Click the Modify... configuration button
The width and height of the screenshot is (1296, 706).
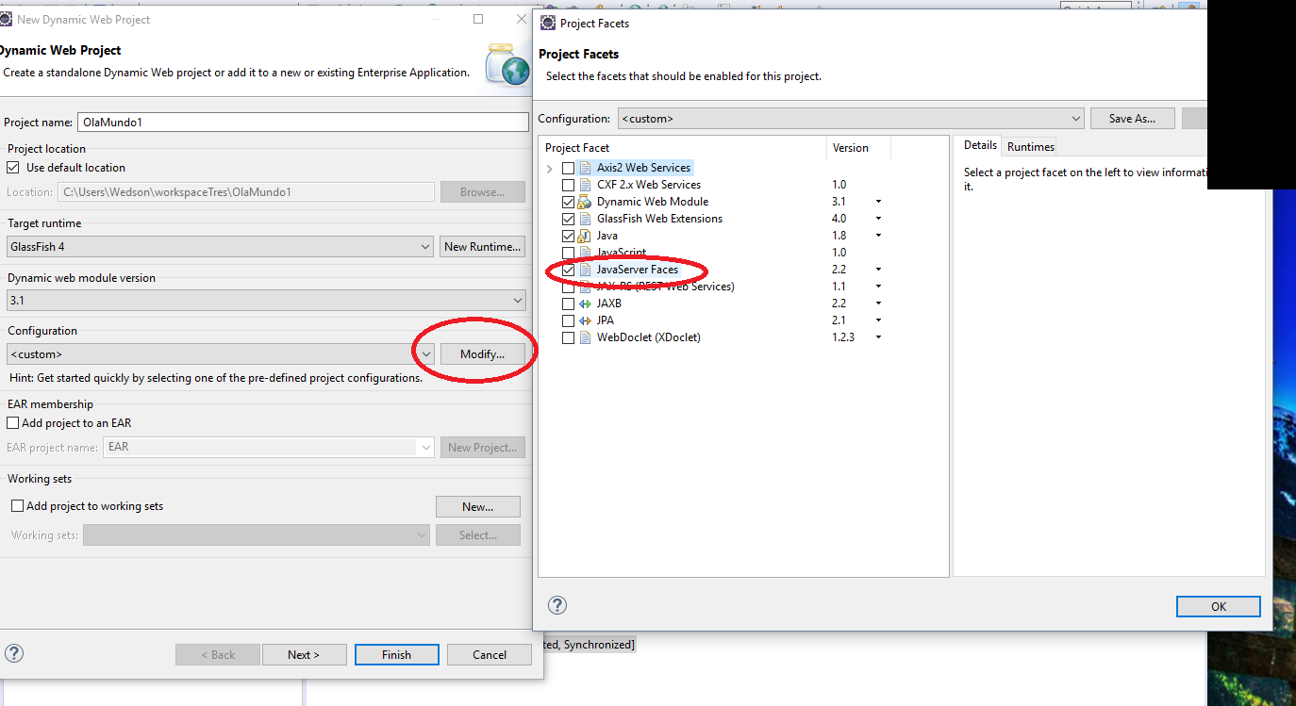coord(482,354)
